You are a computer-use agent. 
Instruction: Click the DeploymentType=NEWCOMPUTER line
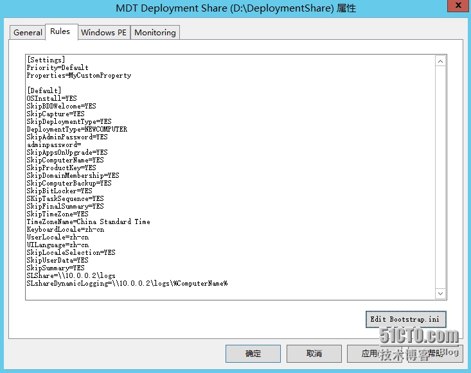pos(77,129)
